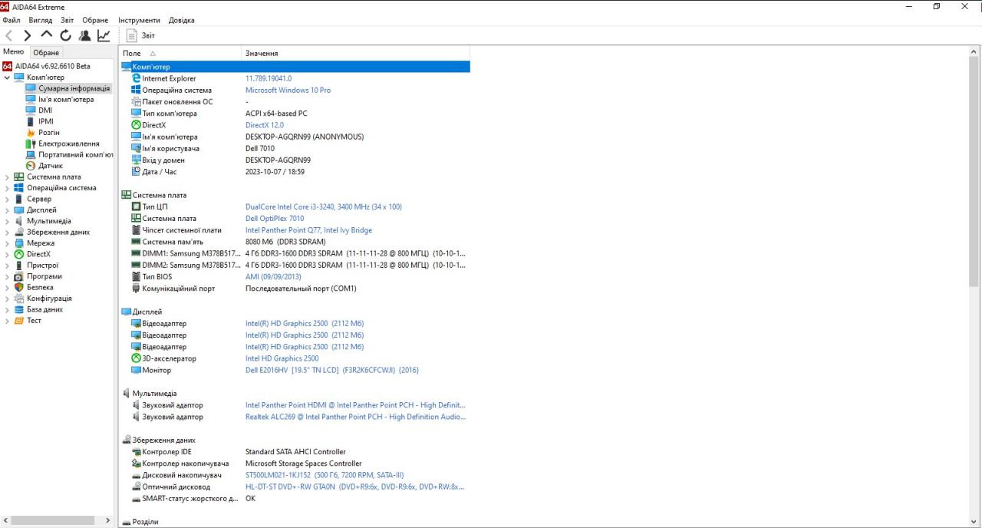Click the Звіт report toolbar button
Viewport: 982px width, 528px height.
141,35
